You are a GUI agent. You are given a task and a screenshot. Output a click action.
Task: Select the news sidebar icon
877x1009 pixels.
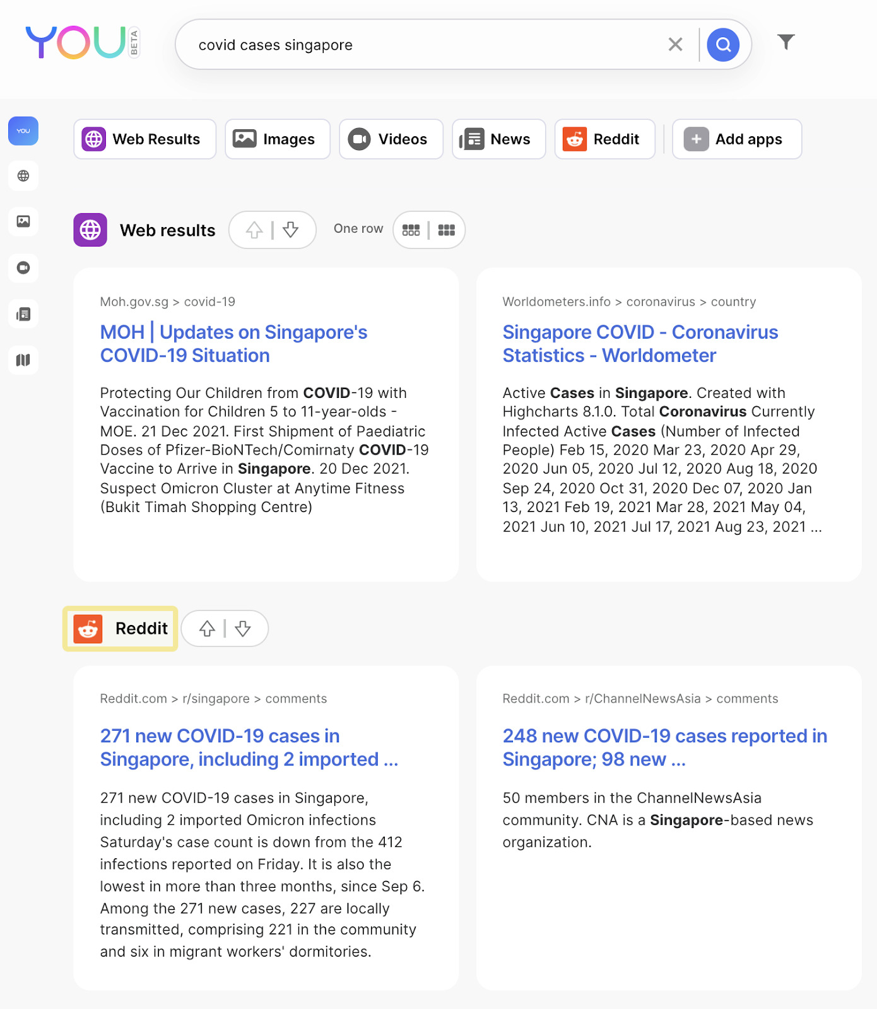[x=23, y=314]
